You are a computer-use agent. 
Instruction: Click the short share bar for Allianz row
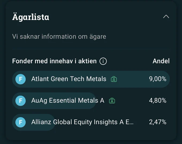click(34, 122)
